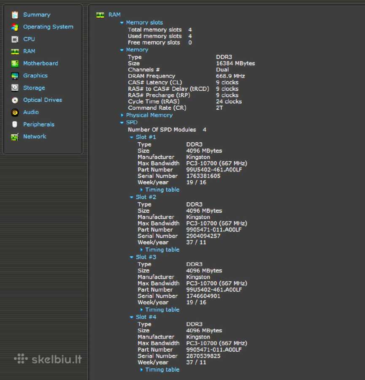The width and height of the screenshot is (365, 380).
Task: Collapse Slot #3 details
Action: point(131,257)
